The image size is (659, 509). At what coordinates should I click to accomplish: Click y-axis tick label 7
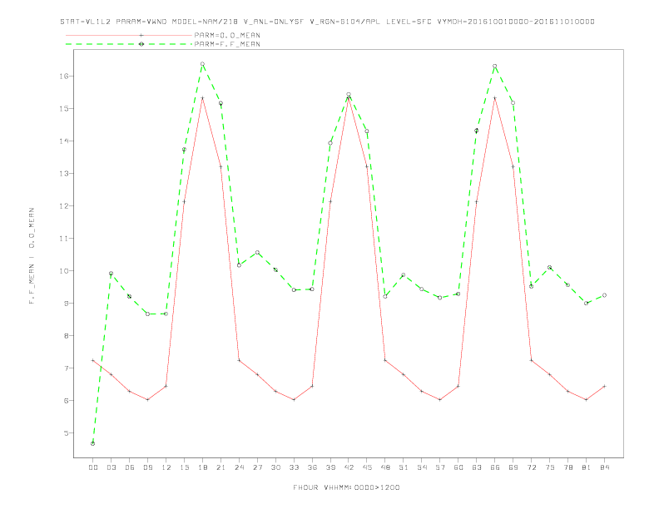[67, 368]
